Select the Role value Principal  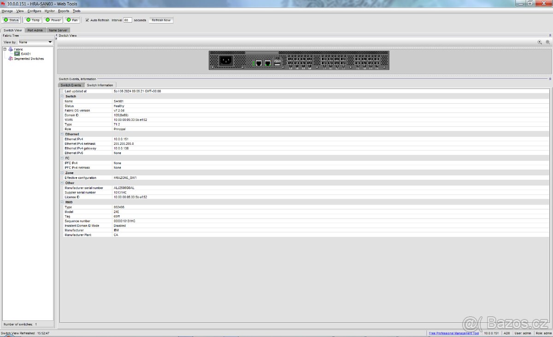click(119, 129)
